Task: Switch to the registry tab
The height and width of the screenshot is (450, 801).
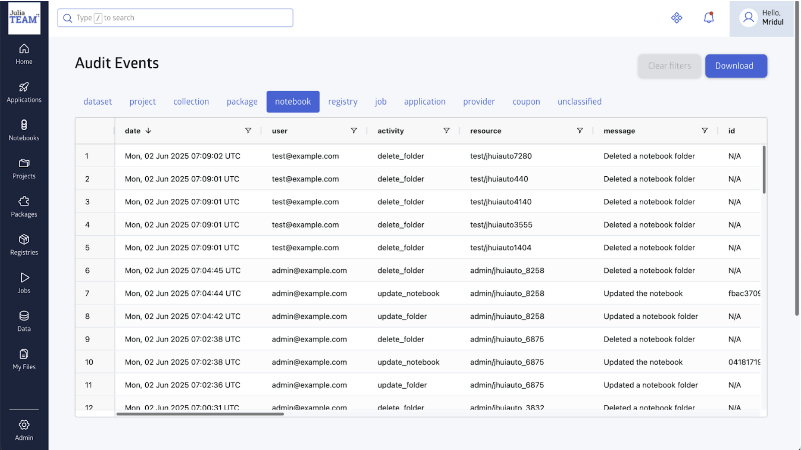Action: (x=342, y=102)
